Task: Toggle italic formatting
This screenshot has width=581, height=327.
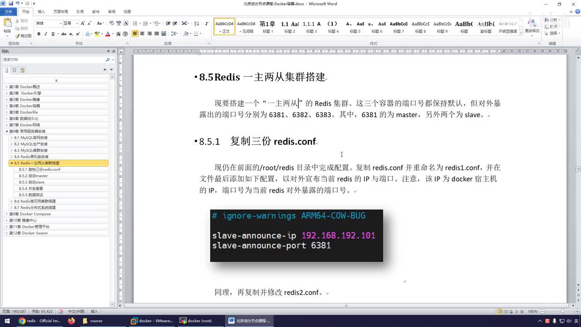Action: point(46,34)
